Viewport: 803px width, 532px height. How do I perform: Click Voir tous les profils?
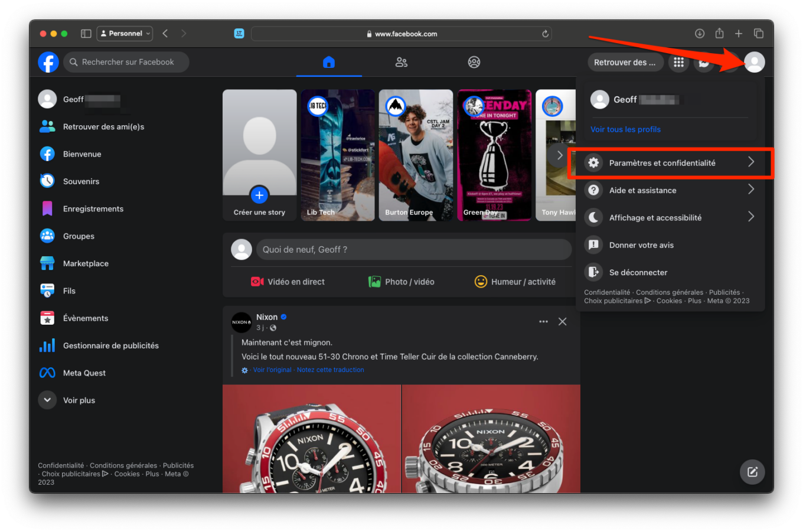tap(625, 129)
